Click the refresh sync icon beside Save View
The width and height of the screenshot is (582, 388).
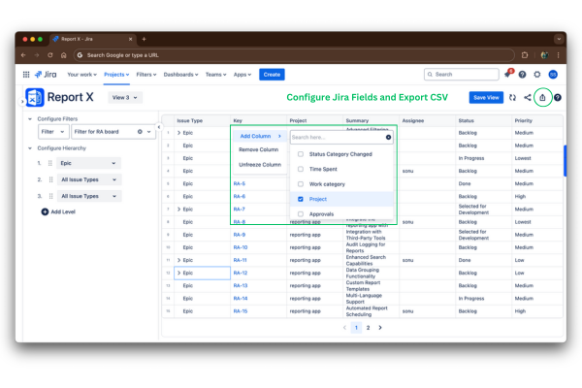click(x=512, y=98)
